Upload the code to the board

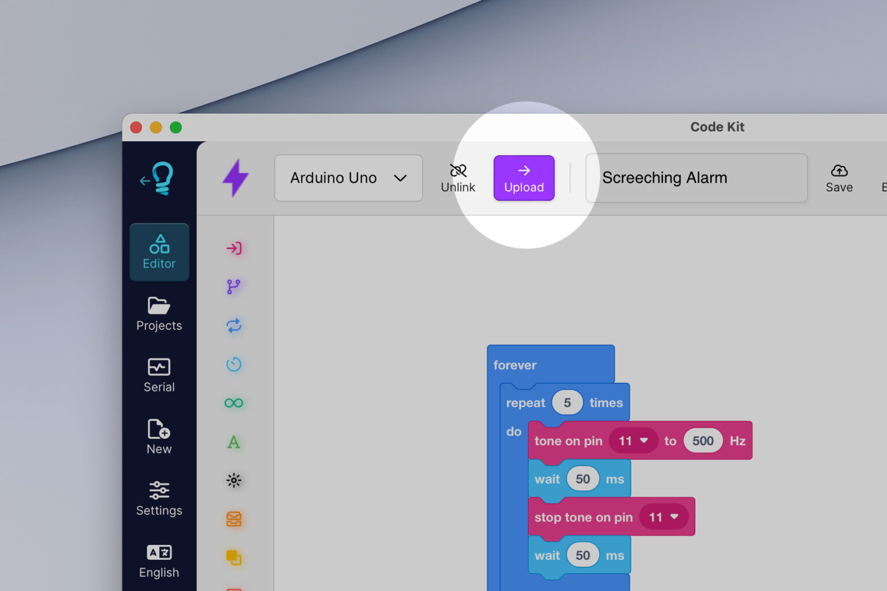(524, 178)
